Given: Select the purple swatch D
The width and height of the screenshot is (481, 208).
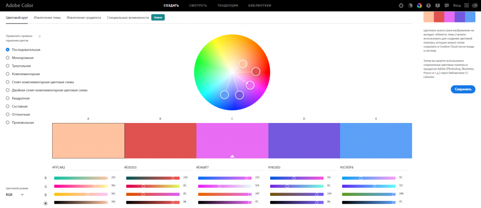Looking at the screenshot, I should (x=304, y=141).
